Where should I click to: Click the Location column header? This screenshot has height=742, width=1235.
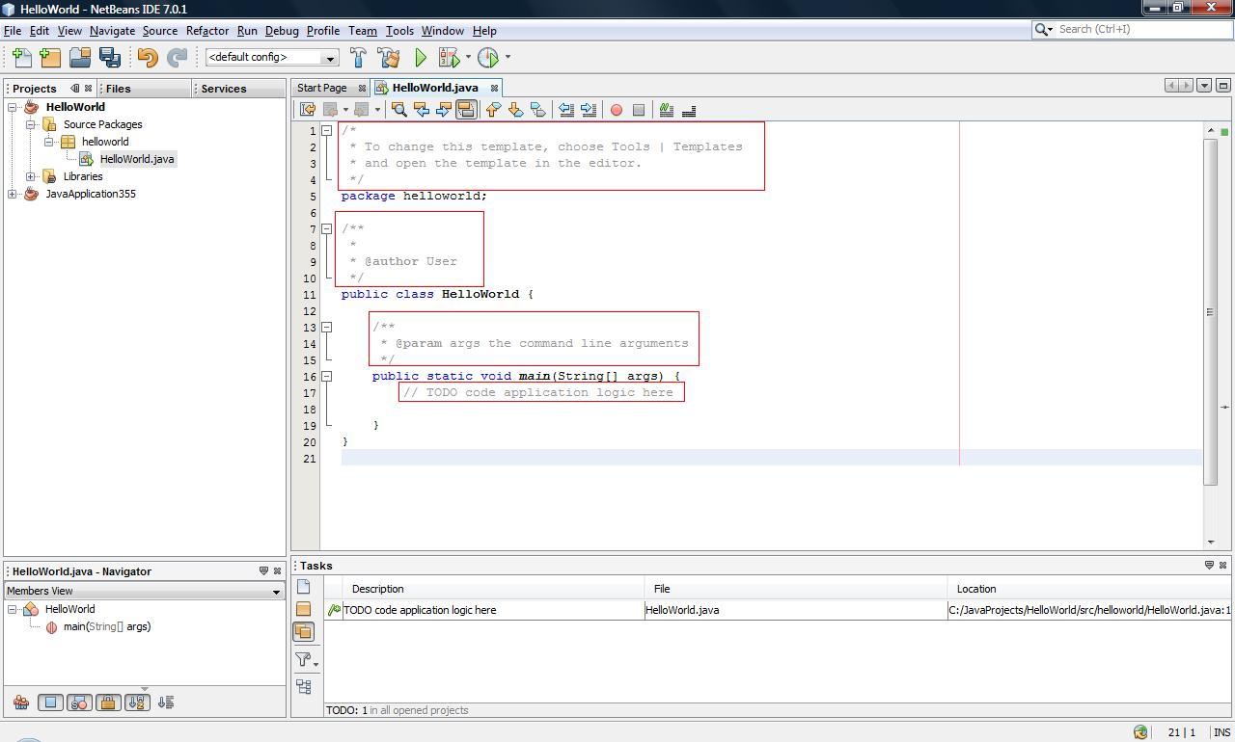point(1089,589)
